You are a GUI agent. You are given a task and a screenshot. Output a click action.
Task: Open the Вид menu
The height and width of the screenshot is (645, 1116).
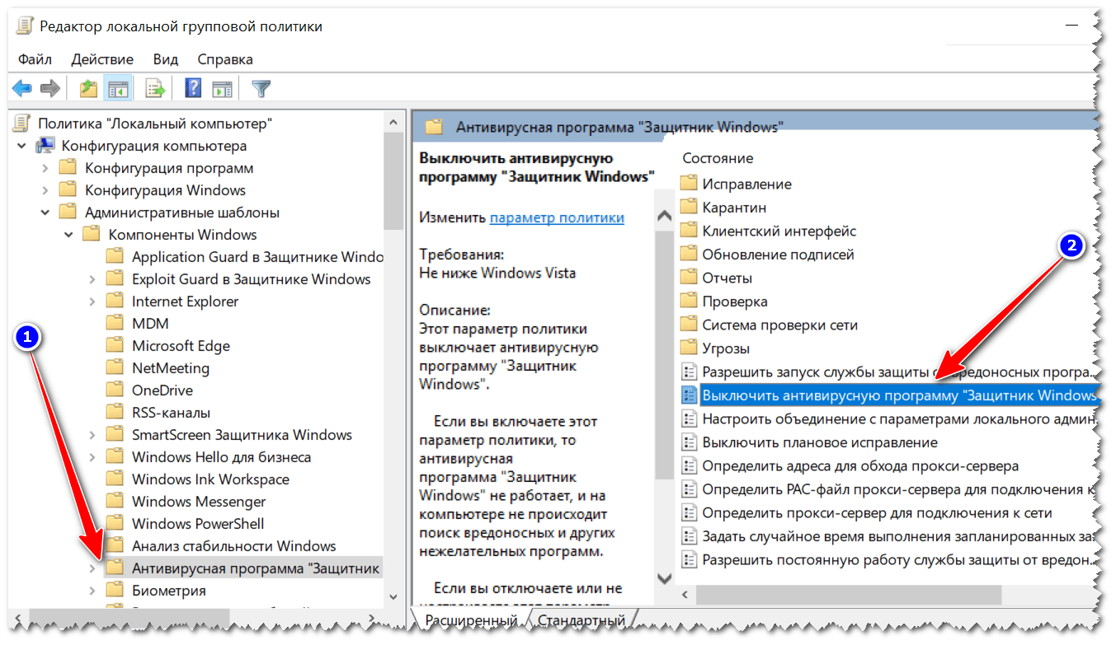click(166, 59)
